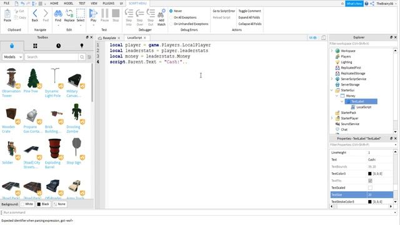Viewport: 400px width, 225px height.
Task: Click the share icon near username
Action: (x=372, y=4)
